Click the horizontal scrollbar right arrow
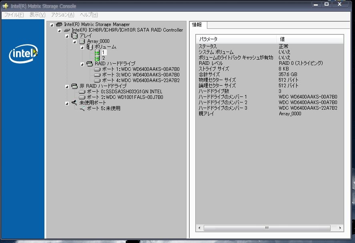This screenshot has height=243, width=355. (340, 228)
